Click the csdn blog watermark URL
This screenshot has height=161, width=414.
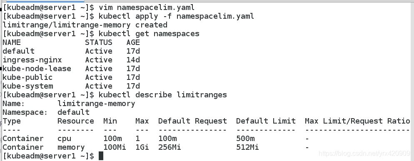pyautogui.click(x=364, y=153)
